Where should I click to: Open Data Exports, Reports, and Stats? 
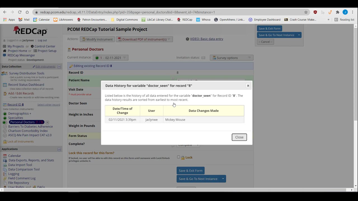tap(31, 160)
